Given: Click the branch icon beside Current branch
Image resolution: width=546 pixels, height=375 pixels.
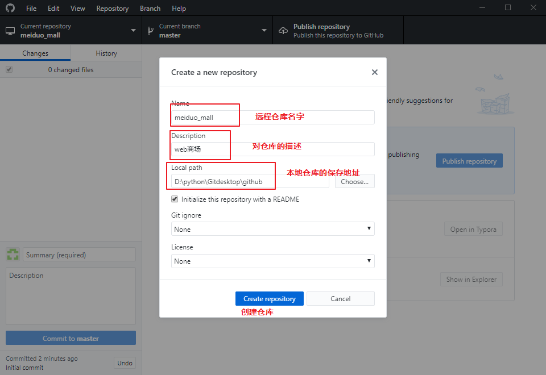Looking at the screenshot, I should [x=150, y=31].
